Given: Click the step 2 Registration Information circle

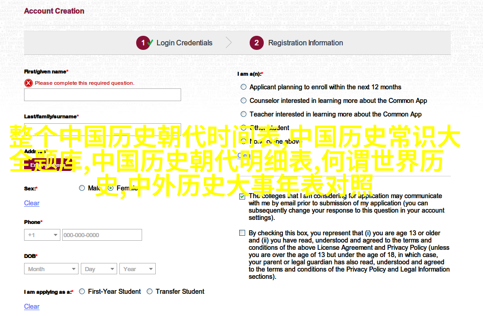Looking at the screenshot, I should coord(256,43).
